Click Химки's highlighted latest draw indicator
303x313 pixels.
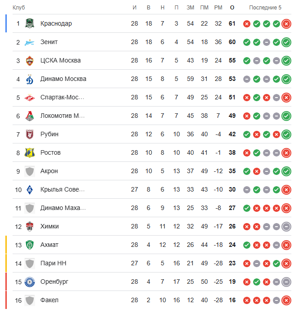[286, 227]
